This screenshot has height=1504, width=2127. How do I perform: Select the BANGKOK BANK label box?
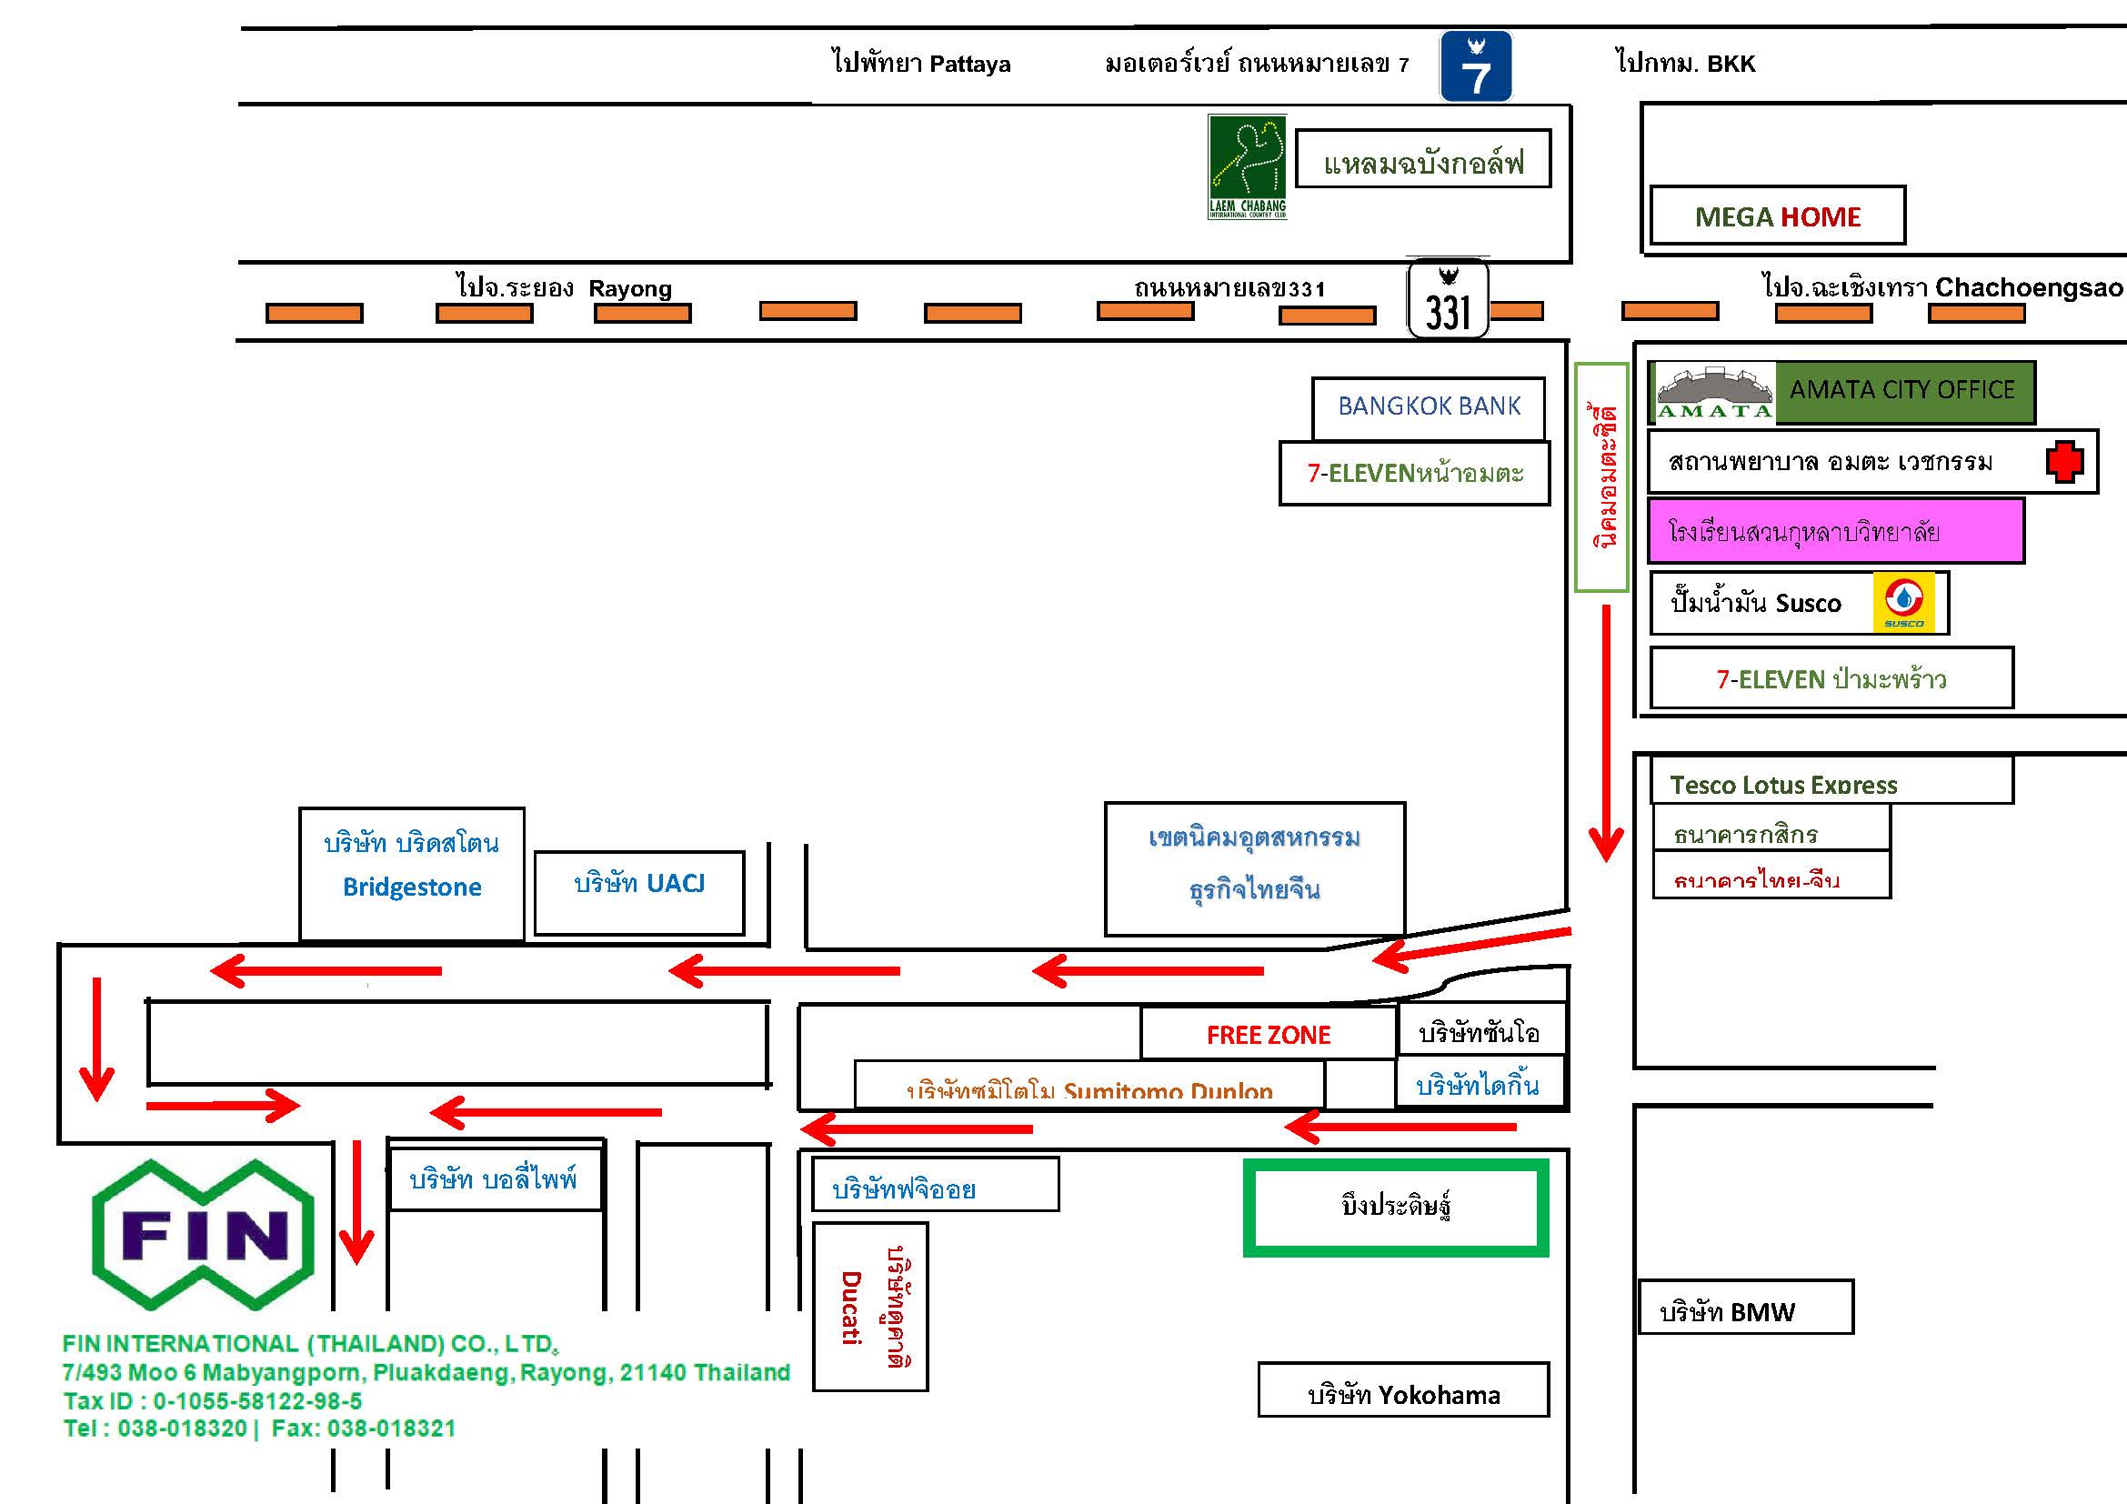[x=1429, y=406]
